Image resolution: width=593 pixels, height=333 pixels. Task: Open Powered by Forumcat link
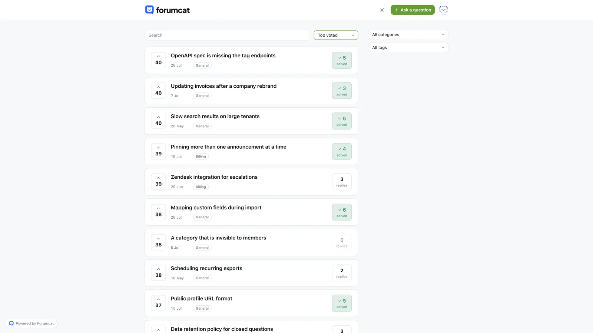click(32, 323)
